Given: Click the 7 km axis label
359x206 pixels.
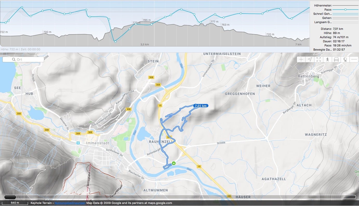Looking at the screenshot, I should pyautogui.click(x=298, y=44).
